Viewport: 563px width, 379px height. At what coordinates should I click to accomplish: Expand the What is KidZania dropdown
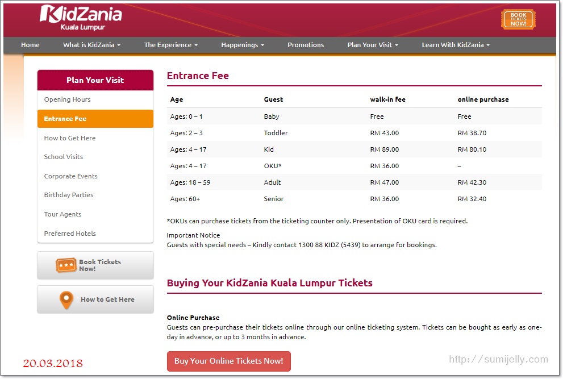(92, 45)
